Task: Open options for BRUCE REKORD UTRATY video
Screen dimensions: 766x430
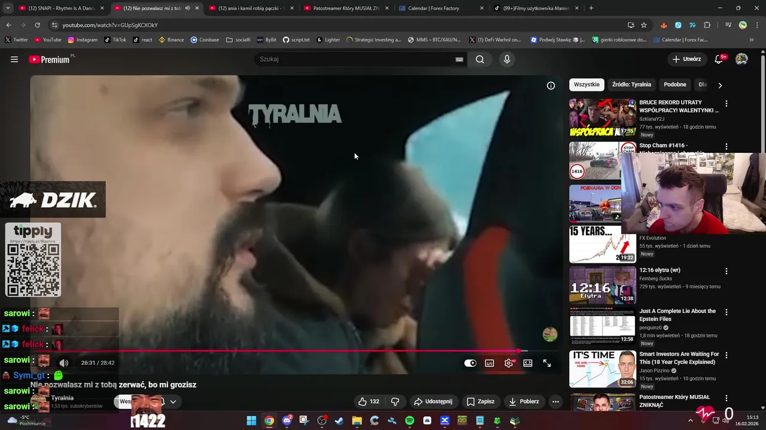Action: click(727, 103)
